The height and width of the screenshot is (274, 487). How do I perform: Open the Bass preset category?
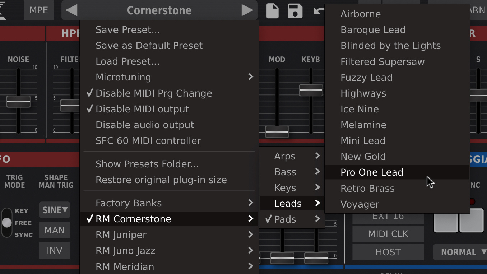(292, 172)
